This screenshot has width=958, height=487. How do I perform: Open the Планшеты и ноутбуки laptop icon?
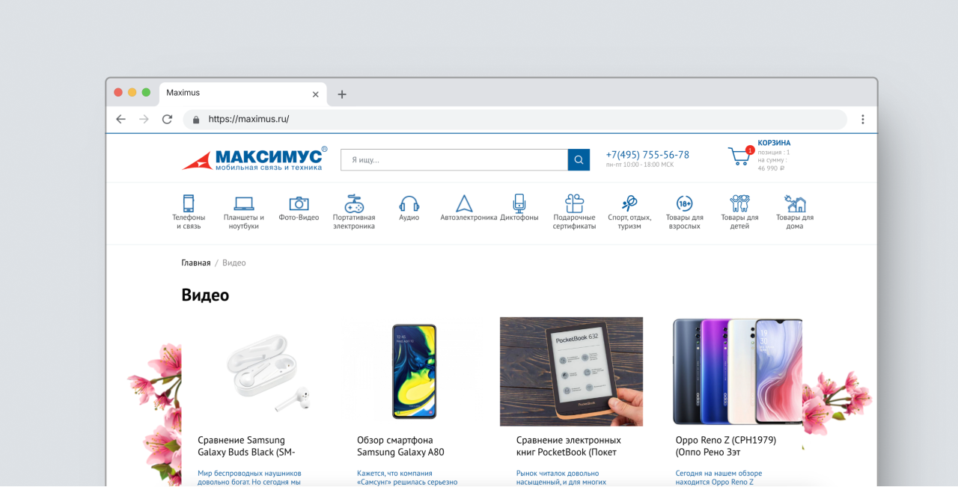pyautogui.click(x=244, y=203)
